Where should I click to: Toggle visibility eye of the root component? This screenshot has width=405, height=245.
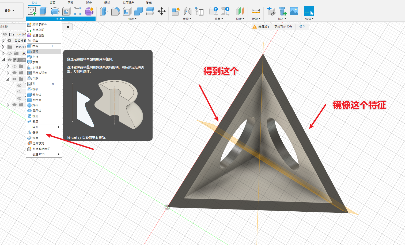[5, 34]
